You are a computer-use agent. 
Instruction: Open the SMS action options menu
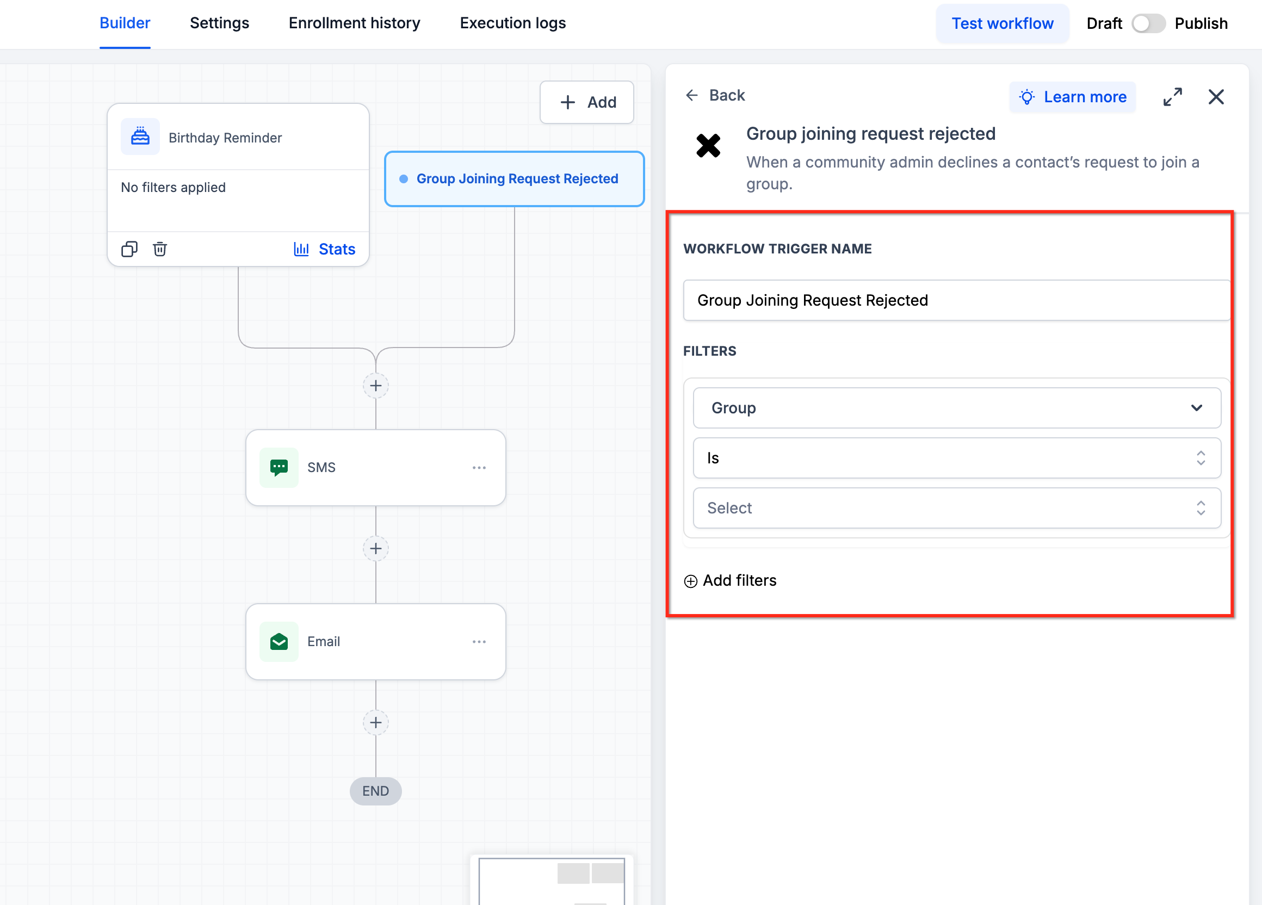479,468
